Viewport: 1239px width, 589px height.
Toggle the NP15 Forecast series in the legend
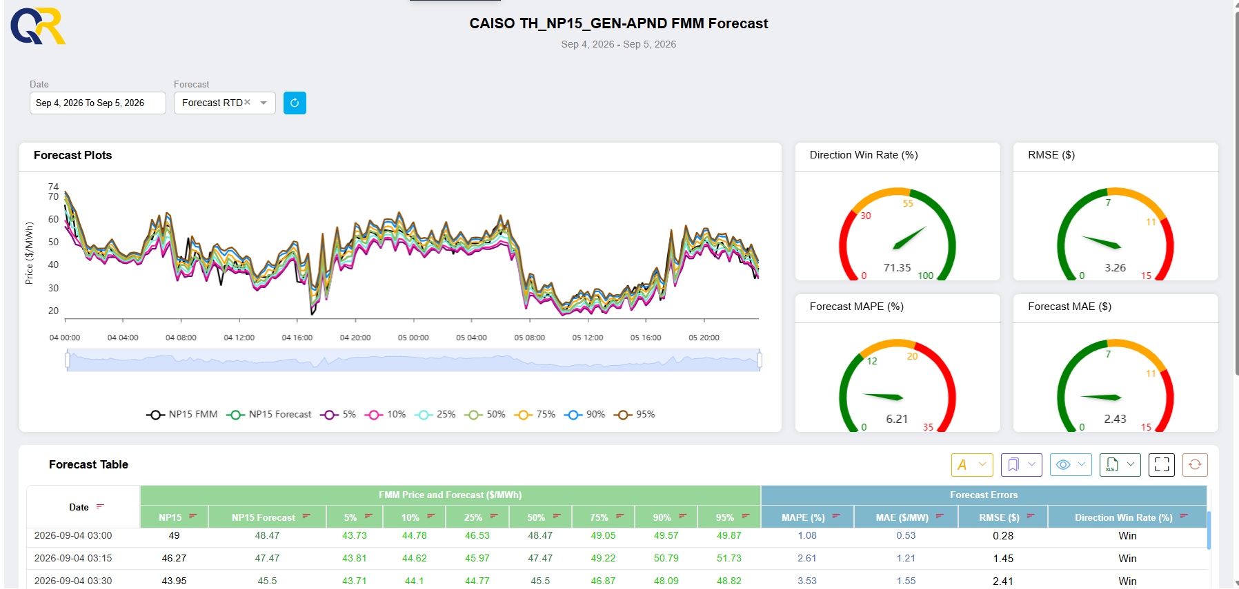point(269,415)
